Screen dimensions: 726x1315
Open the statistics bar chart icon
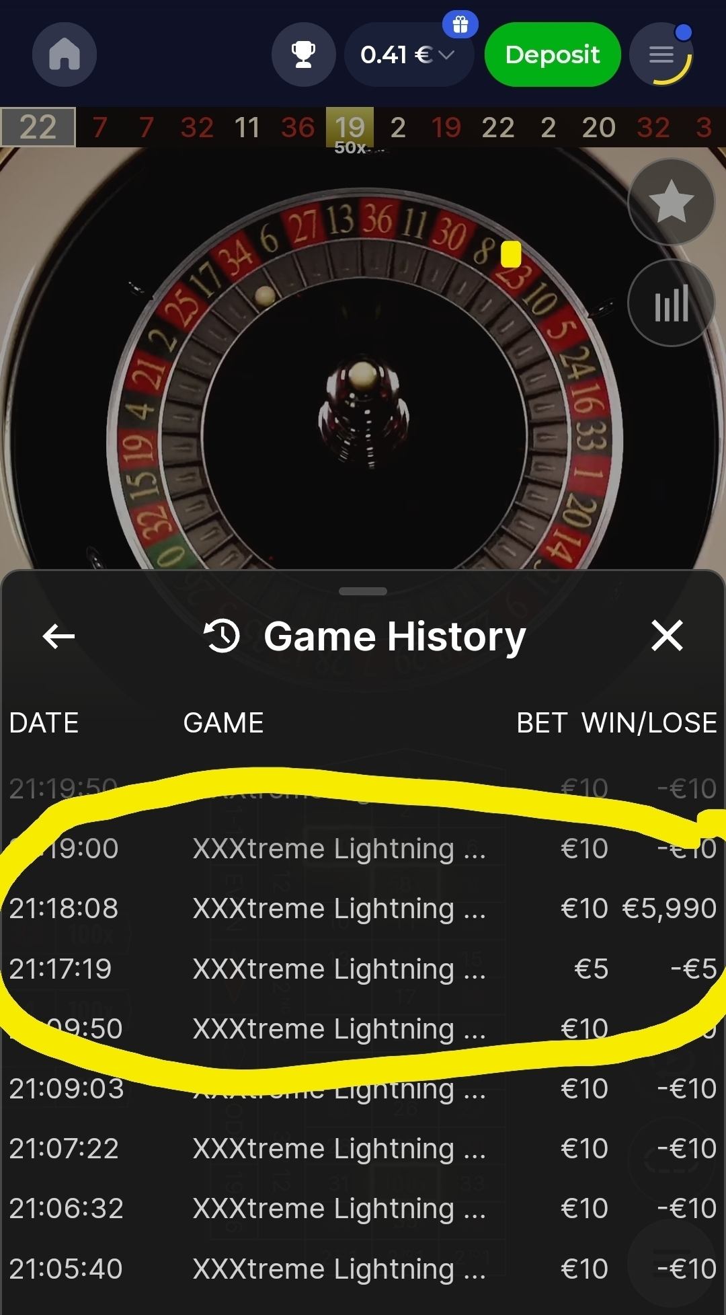(x=671, y=303)
